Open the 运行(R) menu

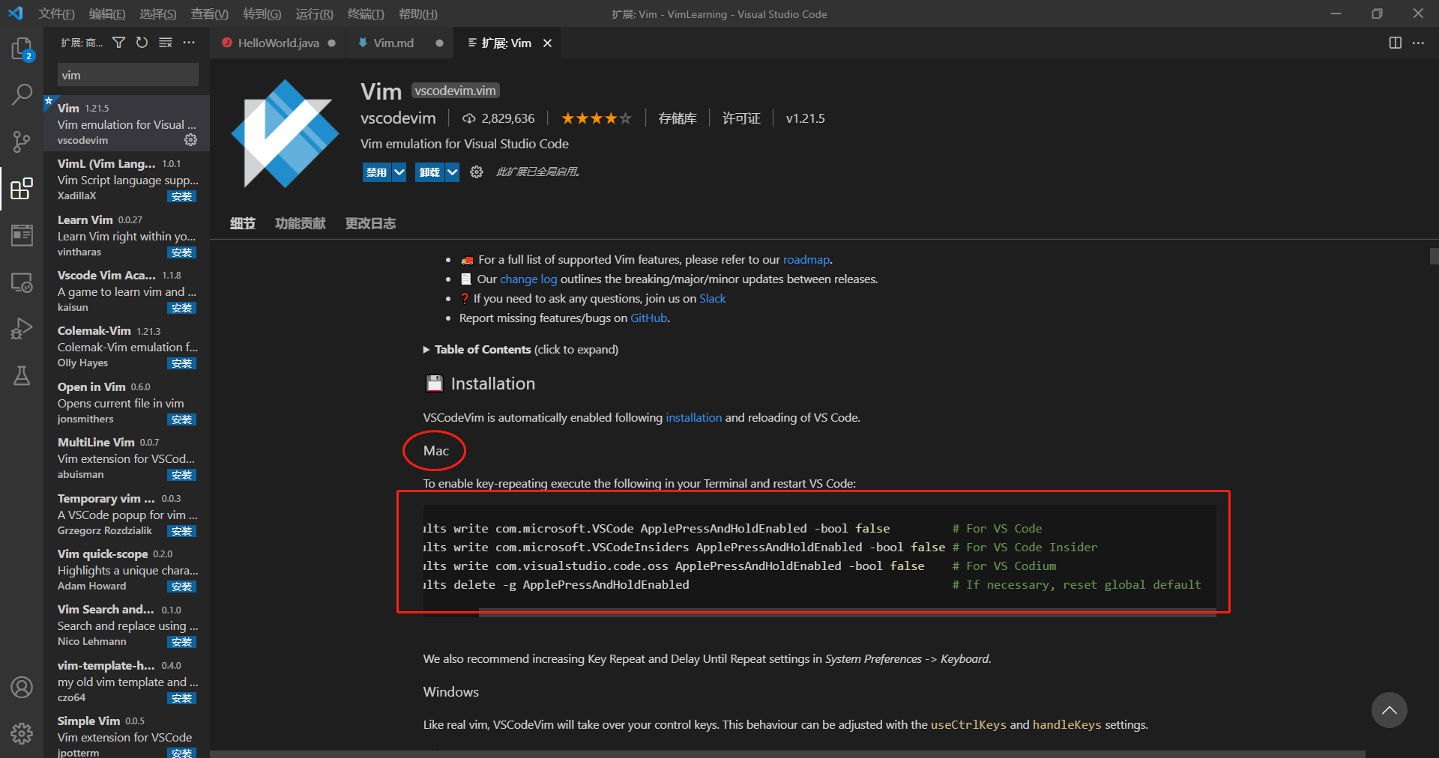click(314, 14)
